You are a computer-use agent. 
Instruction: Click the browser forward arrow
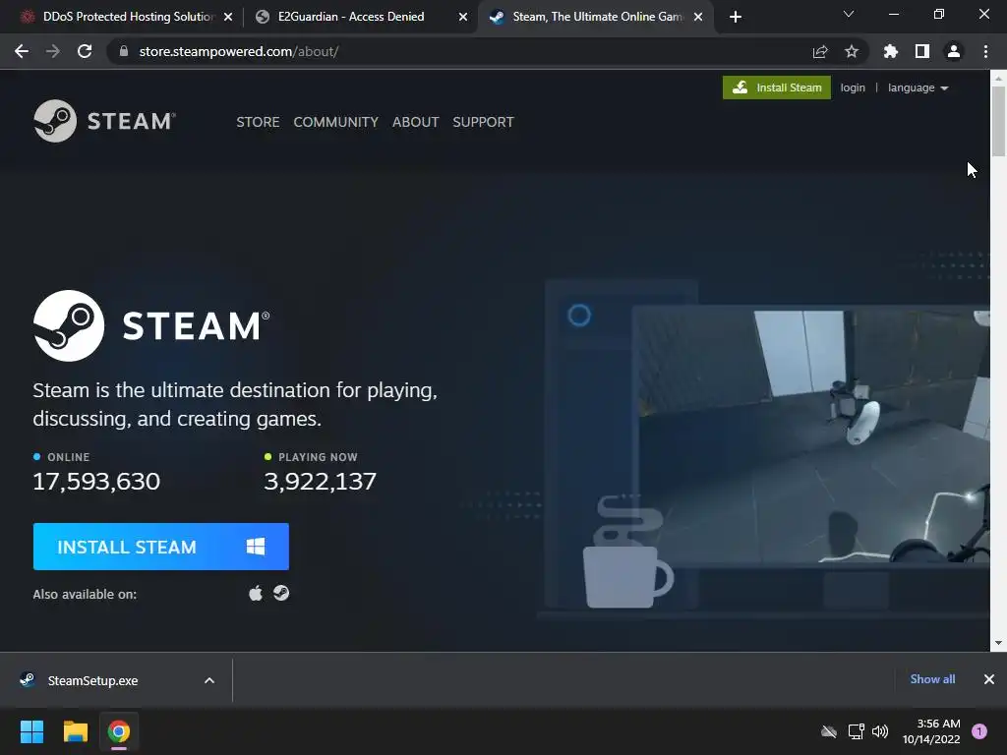(53, 51)
